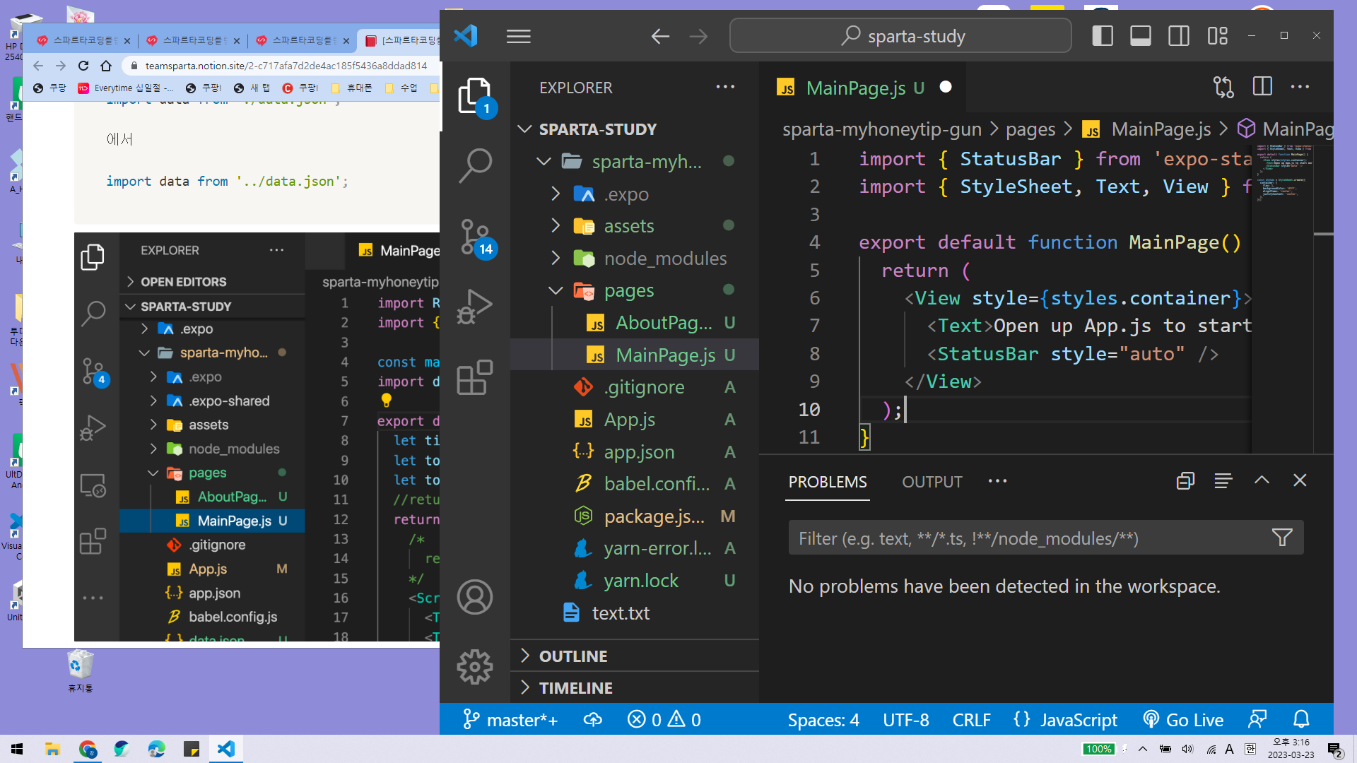Close the bottom panel

click(1300, 480)
